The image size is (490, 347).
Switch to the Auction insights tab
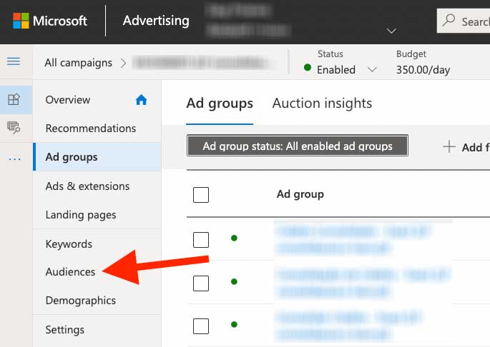point(322,104)
